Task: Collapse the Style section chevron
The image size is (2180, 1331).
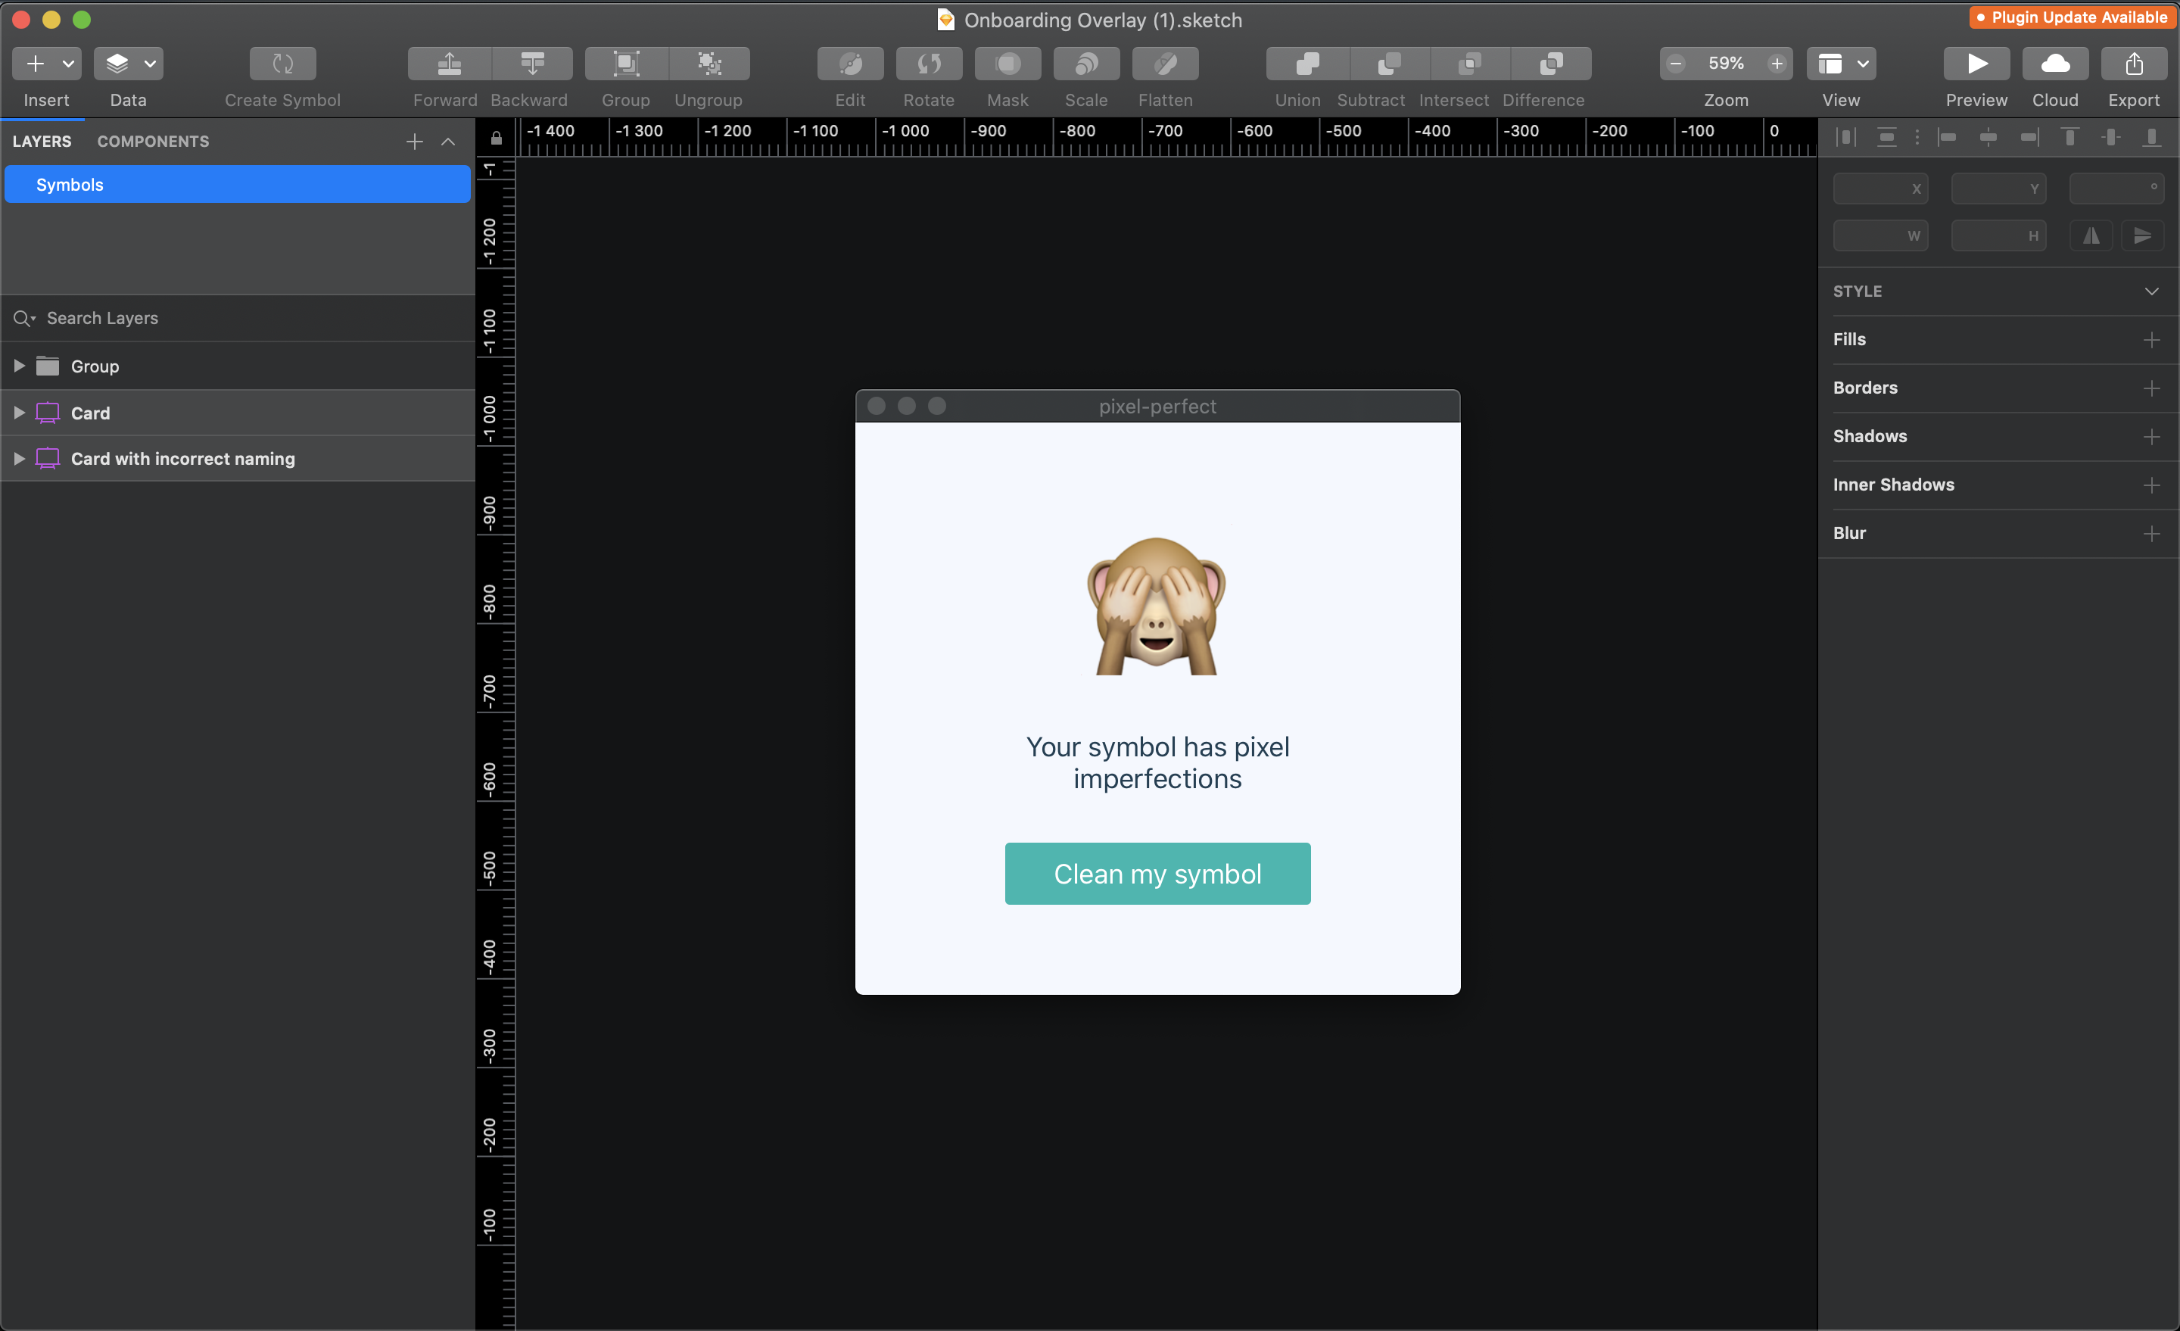Action: point(2152,291)
